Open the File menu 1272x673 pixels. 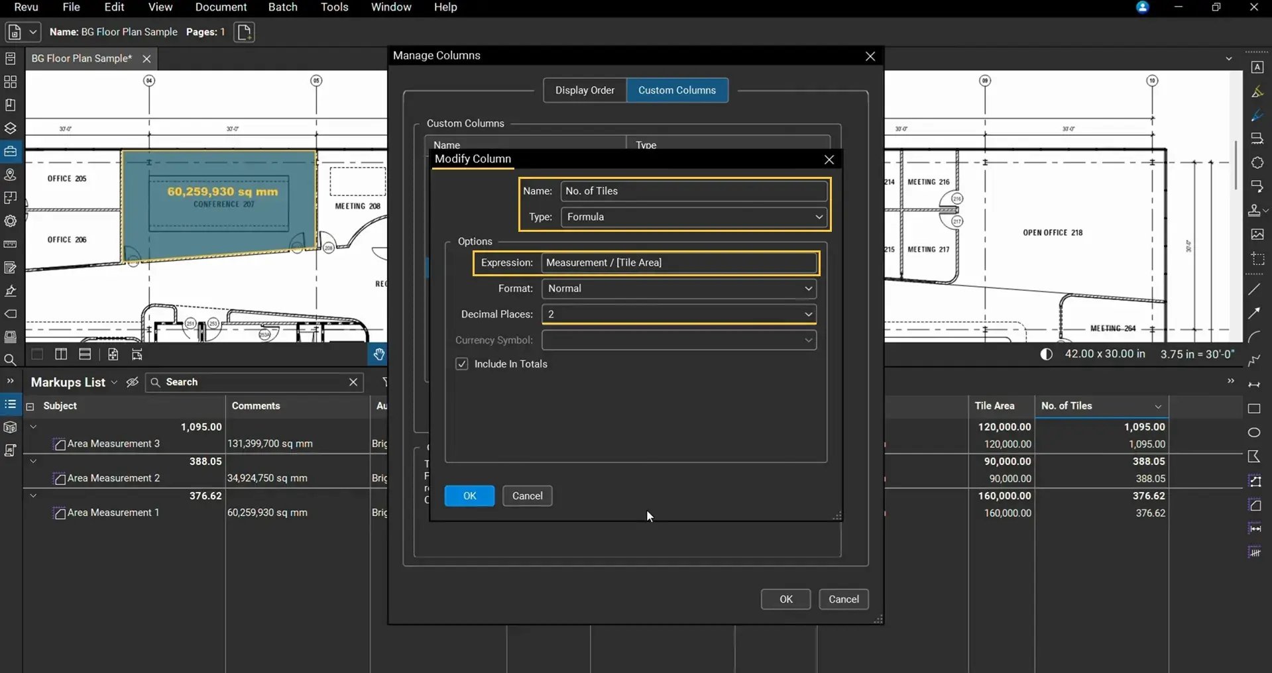click(71, 7)
